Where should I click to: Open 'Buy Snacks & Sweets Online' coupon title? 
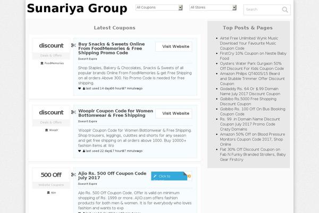[112, 48]
